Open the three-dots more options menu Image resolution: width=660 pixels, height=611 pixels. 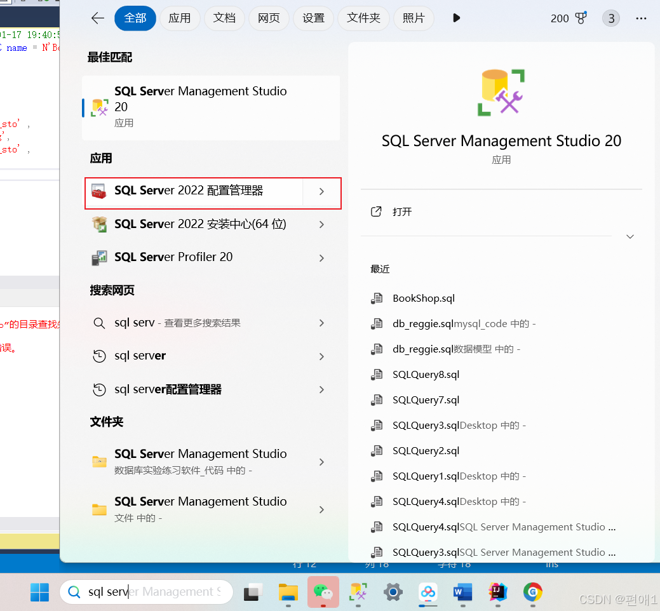[x=641, y=18]
